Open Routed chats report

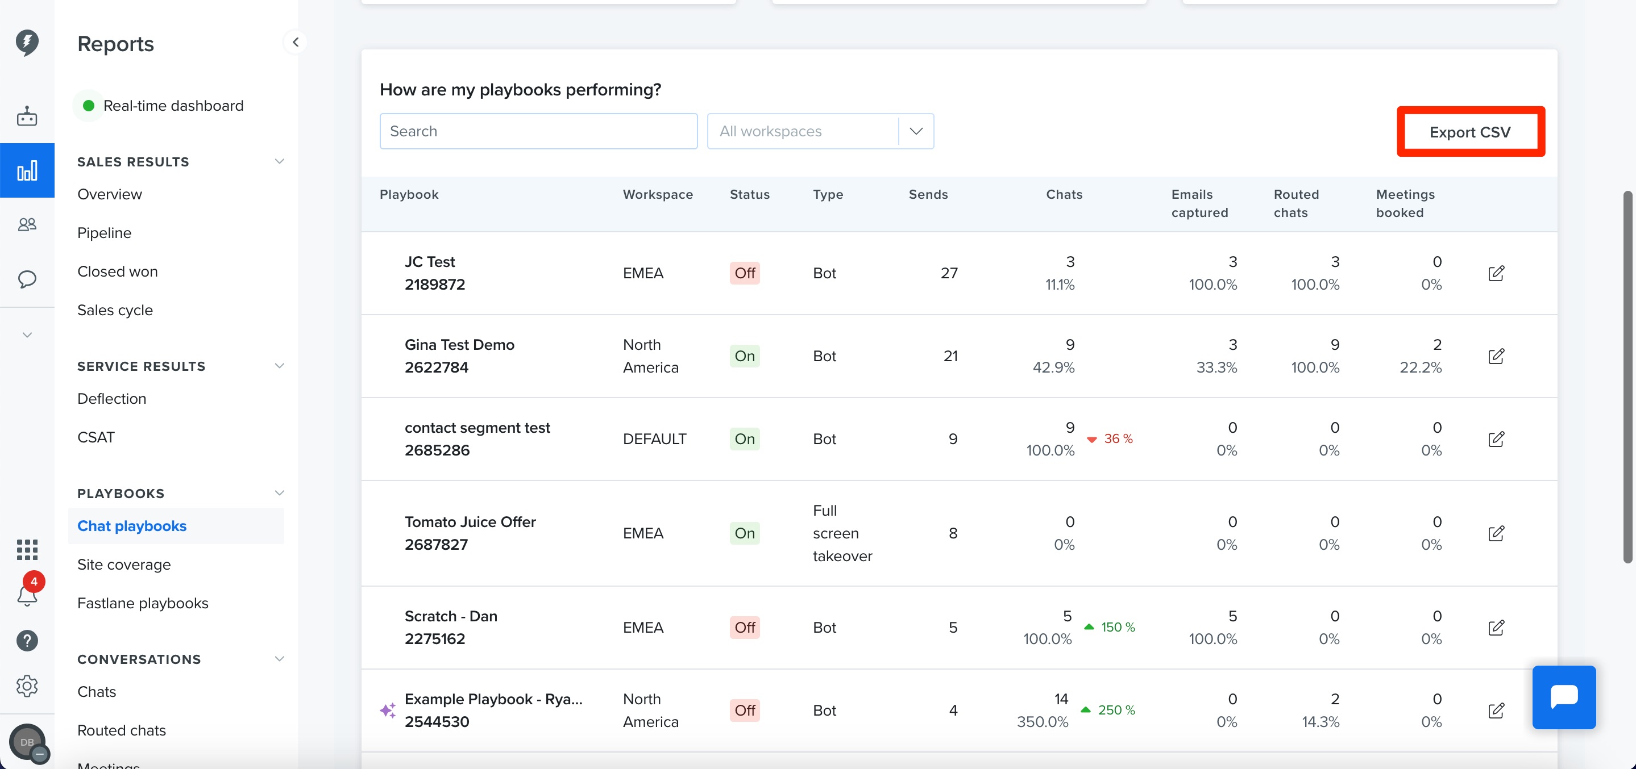pyautogui.click(x=121, y=730)
